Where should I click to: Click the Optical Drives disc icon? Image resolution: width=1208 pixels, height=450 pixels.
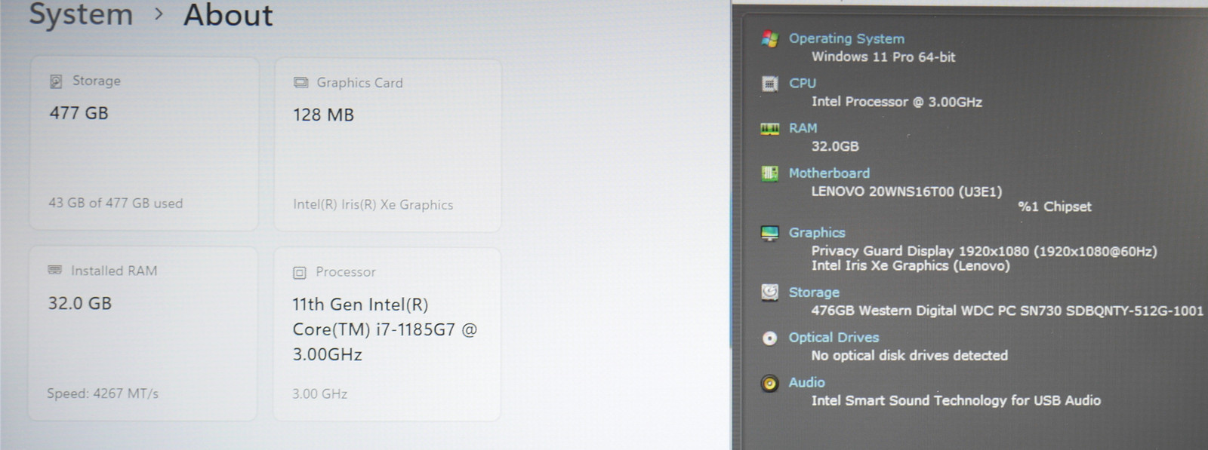pyautogui.click(x=769, y=338)
